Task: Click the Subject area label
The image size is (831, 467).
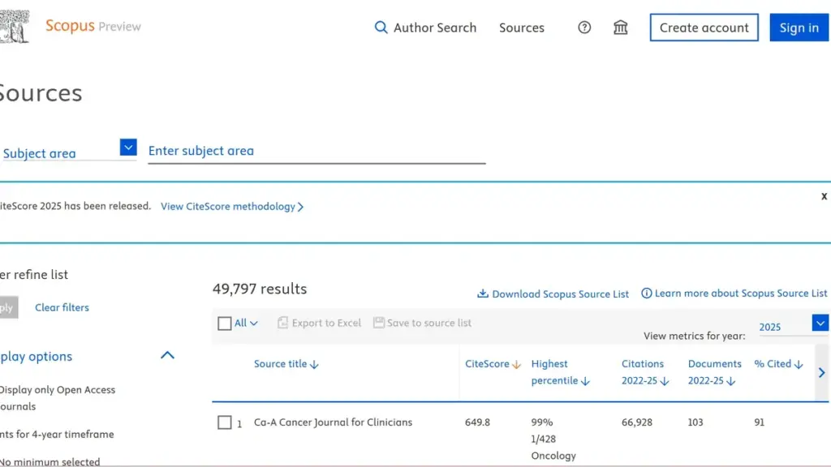Action: pyautogui.click(x=39, y=153)
